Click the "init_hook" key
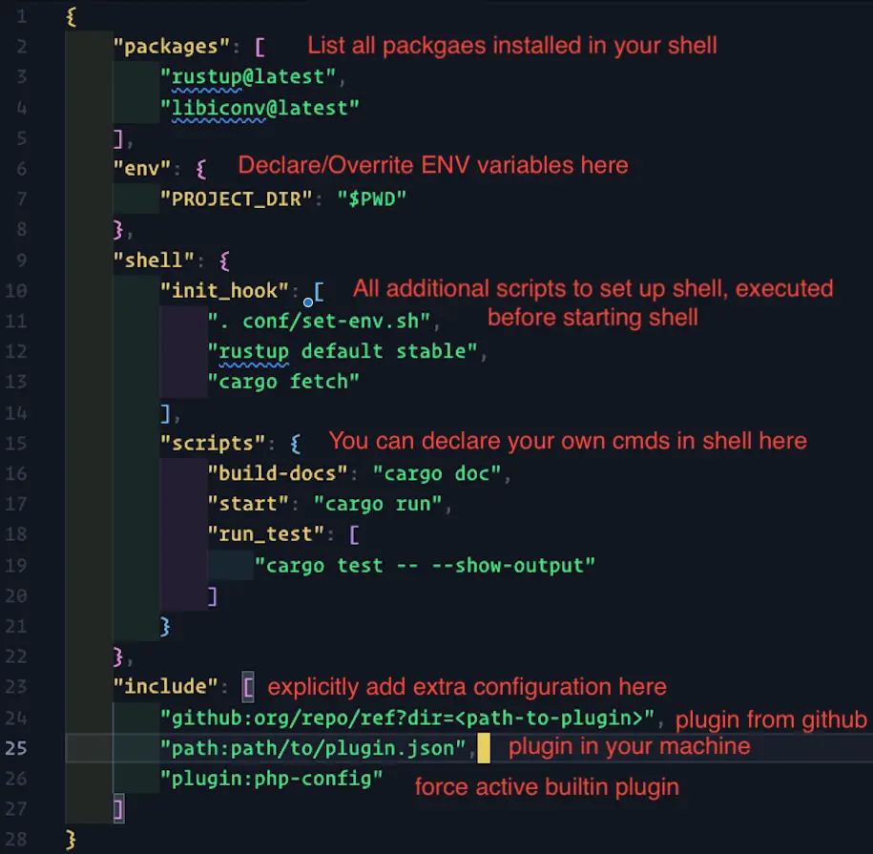The height and width of the screenshot is (854, 873). [224, 291]
